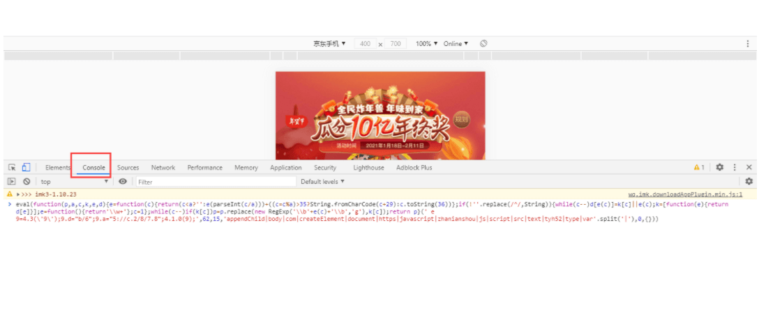Viewport: 759px width, 331px height.
Task: Open the wq.imk.downloadAppPlugin.min.js:1 source link
Action: tap(685, 194)
